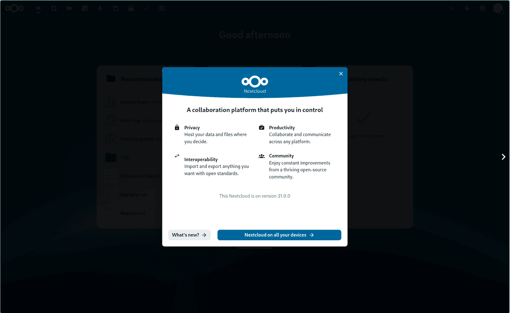Close the Nextcloud welcome dialog

341,74
